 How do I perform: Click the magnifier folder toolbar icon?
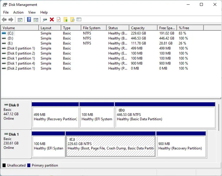[x=72, y=20]
